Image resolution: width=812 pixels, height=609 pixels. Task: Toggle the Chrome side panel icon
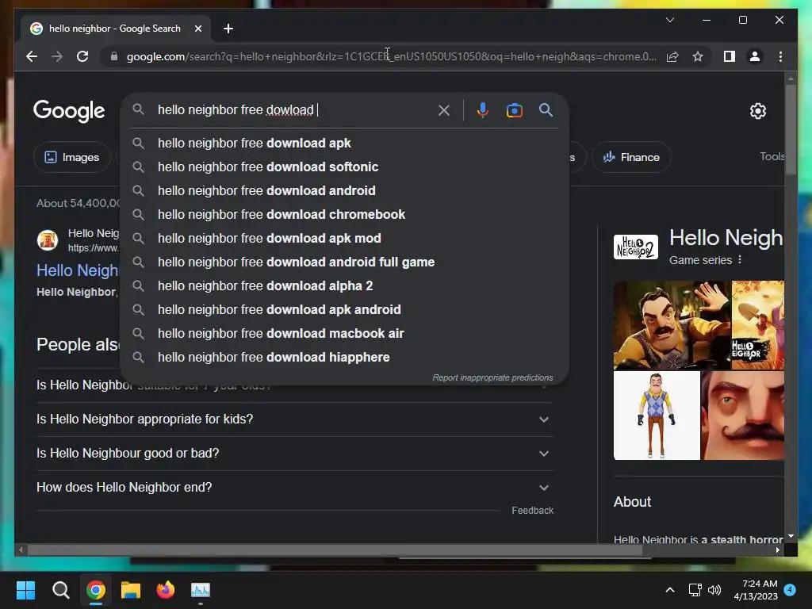pos(730,56)
